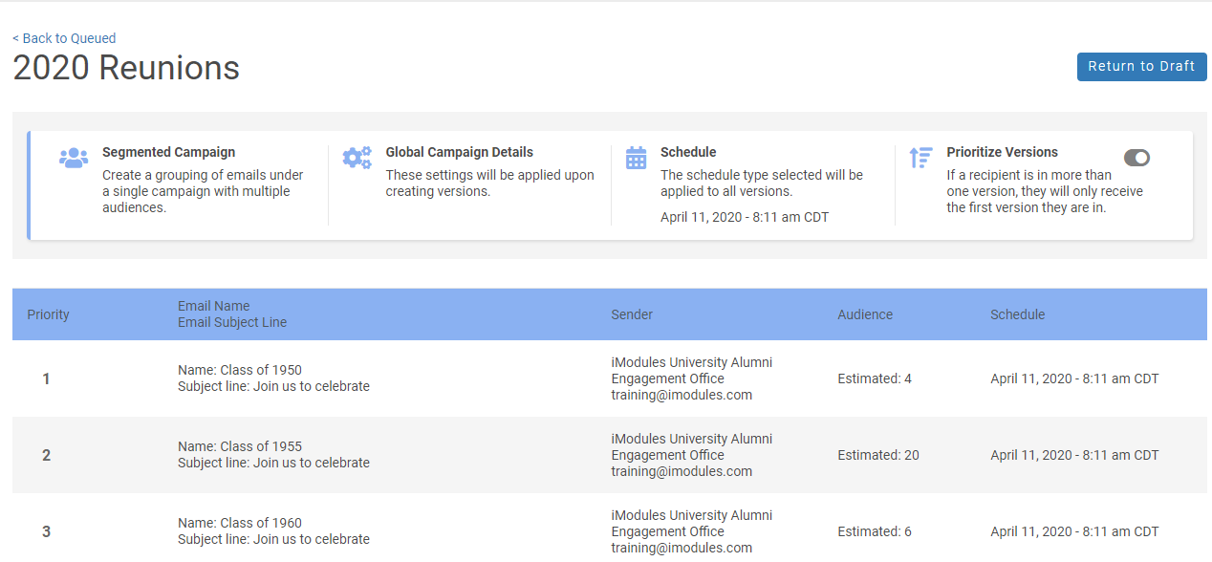This screenshot has height=562, width=1212.
Task: Click the Global Campaign Details heading
Action: pyautogui.click(x=459, y=152)
